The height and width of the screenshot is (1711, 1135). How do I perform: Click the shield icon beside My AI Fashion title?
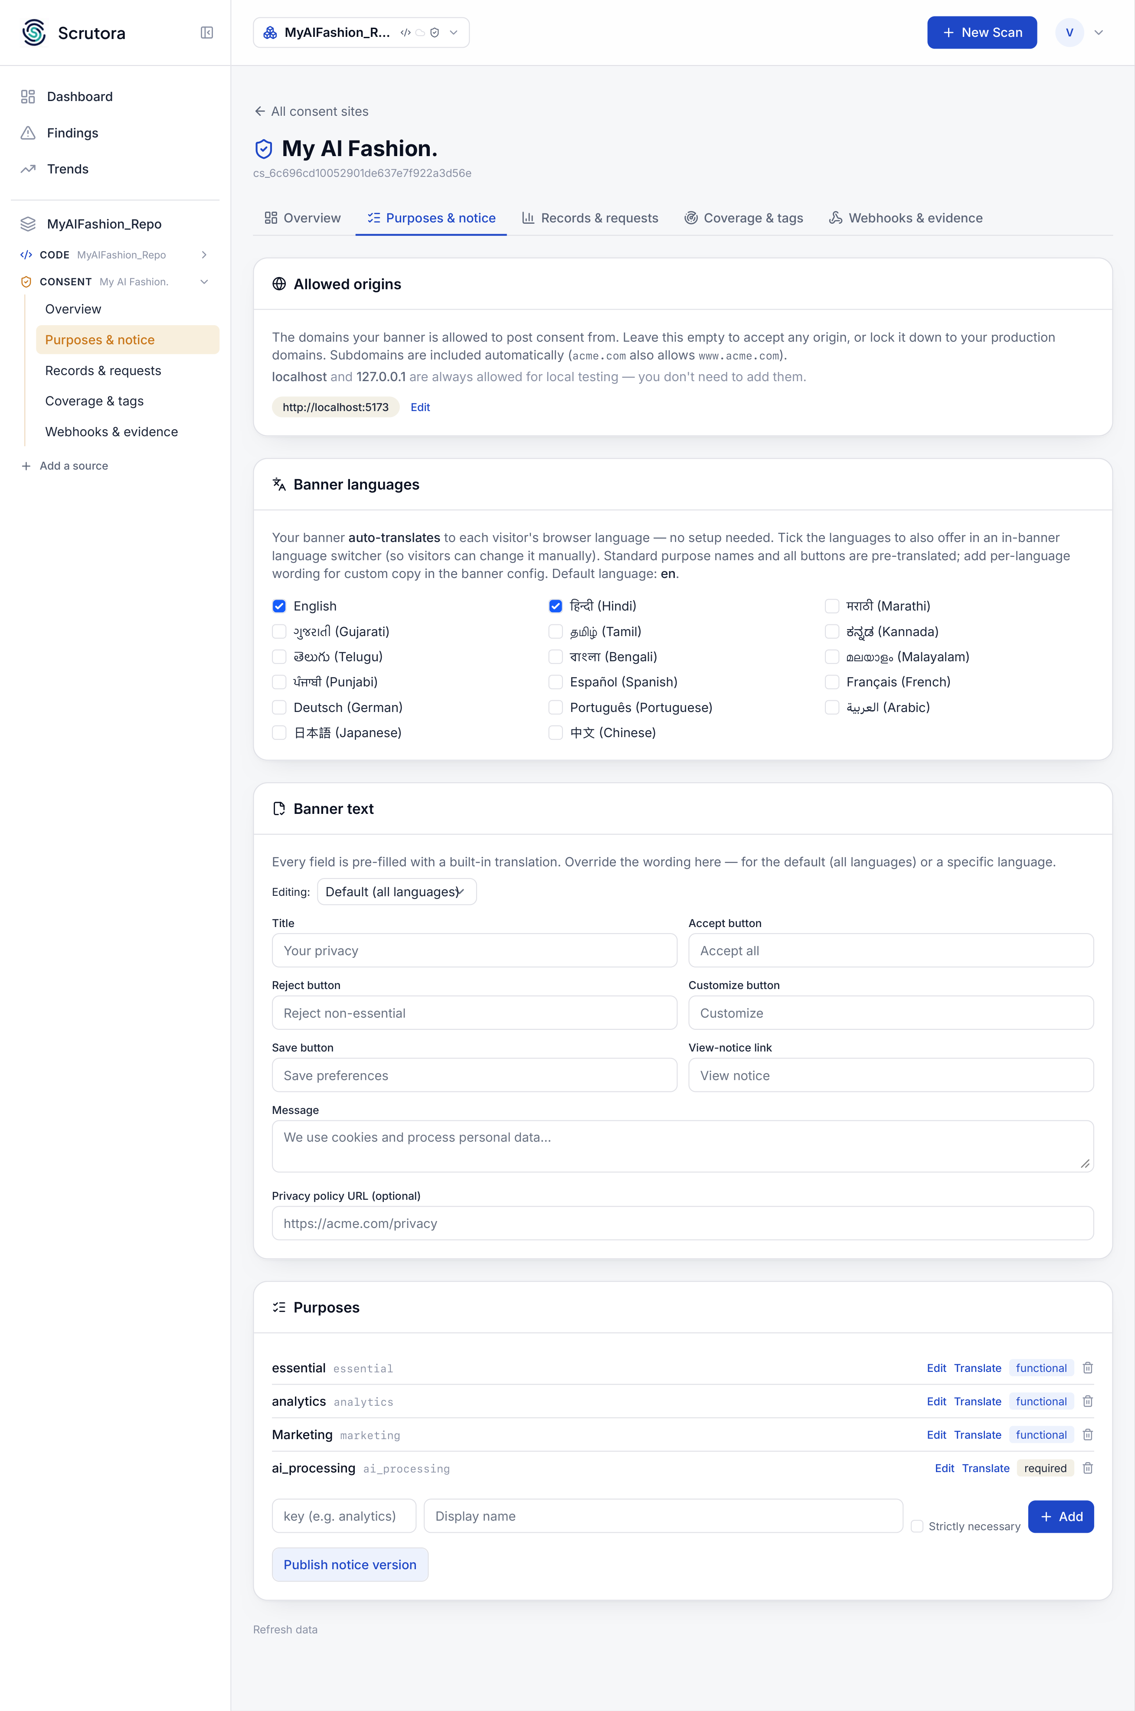(264, 149)
